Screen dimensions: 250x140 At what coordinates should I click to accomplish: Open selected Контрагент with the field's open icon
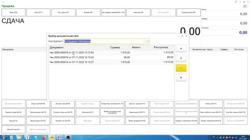[x=148, y=41]
